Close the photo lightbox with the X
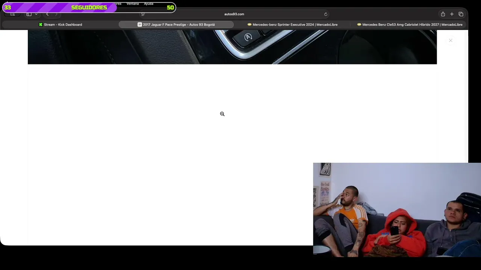Viewport: 481px width, 270px height. click(x=451, y=40)
